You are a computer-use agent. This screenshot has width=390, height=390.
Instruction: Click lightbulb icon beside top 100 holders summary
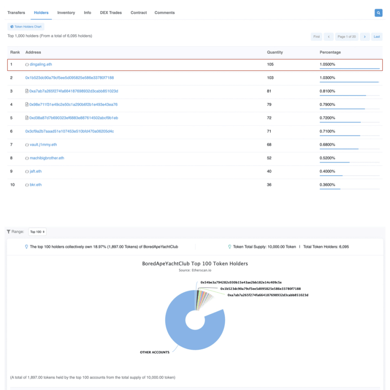point(27,247)
